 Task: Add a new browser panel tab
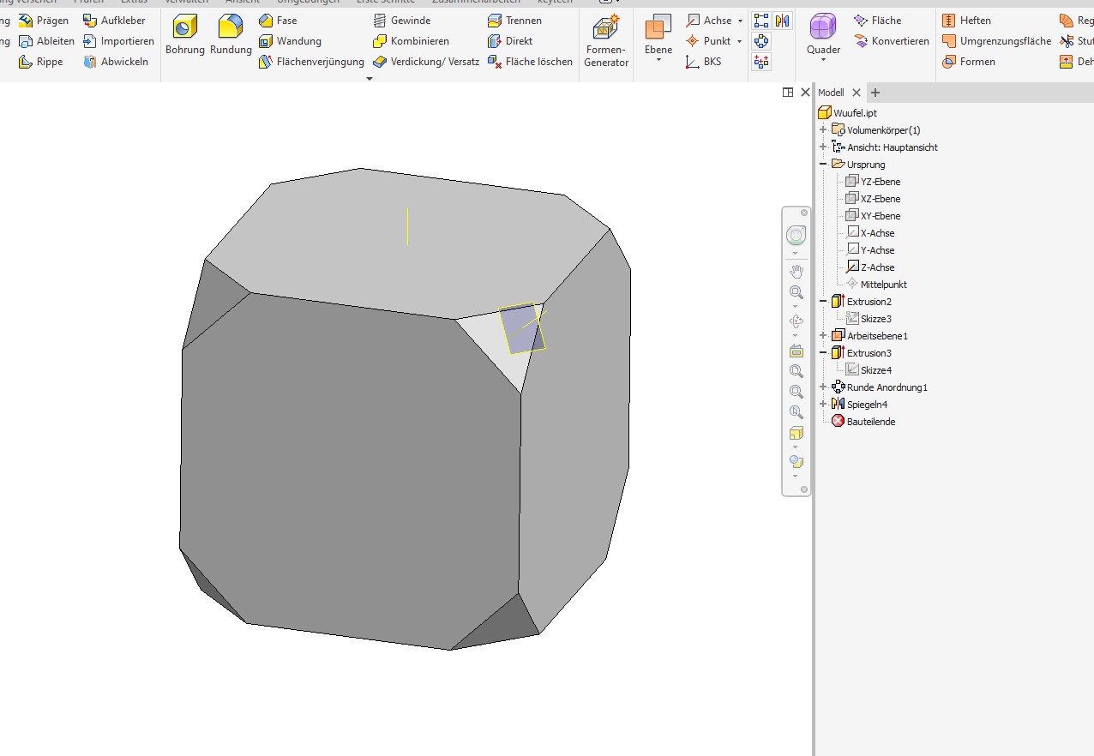point(875,93)
